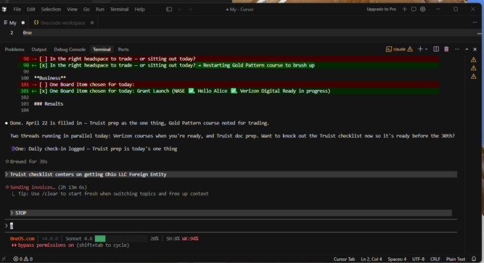Open the settings gear icon
The height and width of the screenshot is (263, 484).
(423, 9)
